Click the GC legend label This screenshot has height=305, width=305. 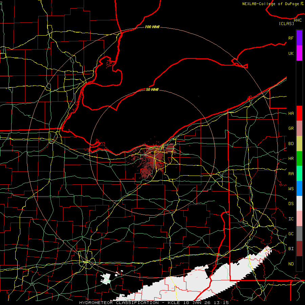pos(291,234)
